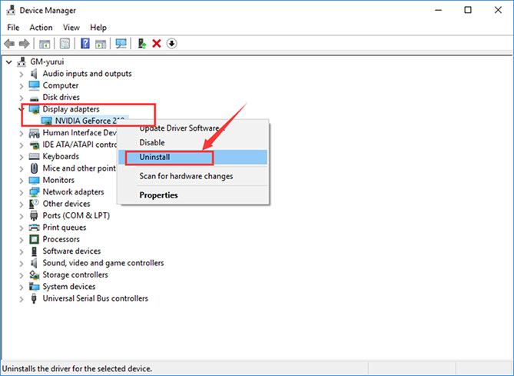Click the Scan for hardware changes monitor icon
Viewport: 514px width, 376px height.
[121, 44]
